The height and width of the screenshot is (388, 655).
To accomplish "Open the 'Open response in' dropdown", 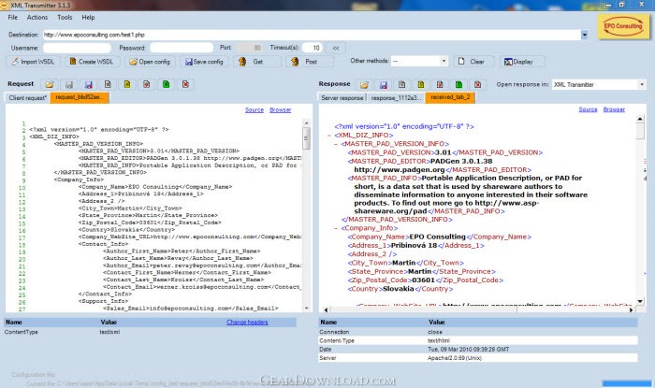I will [x=599, y=85].
